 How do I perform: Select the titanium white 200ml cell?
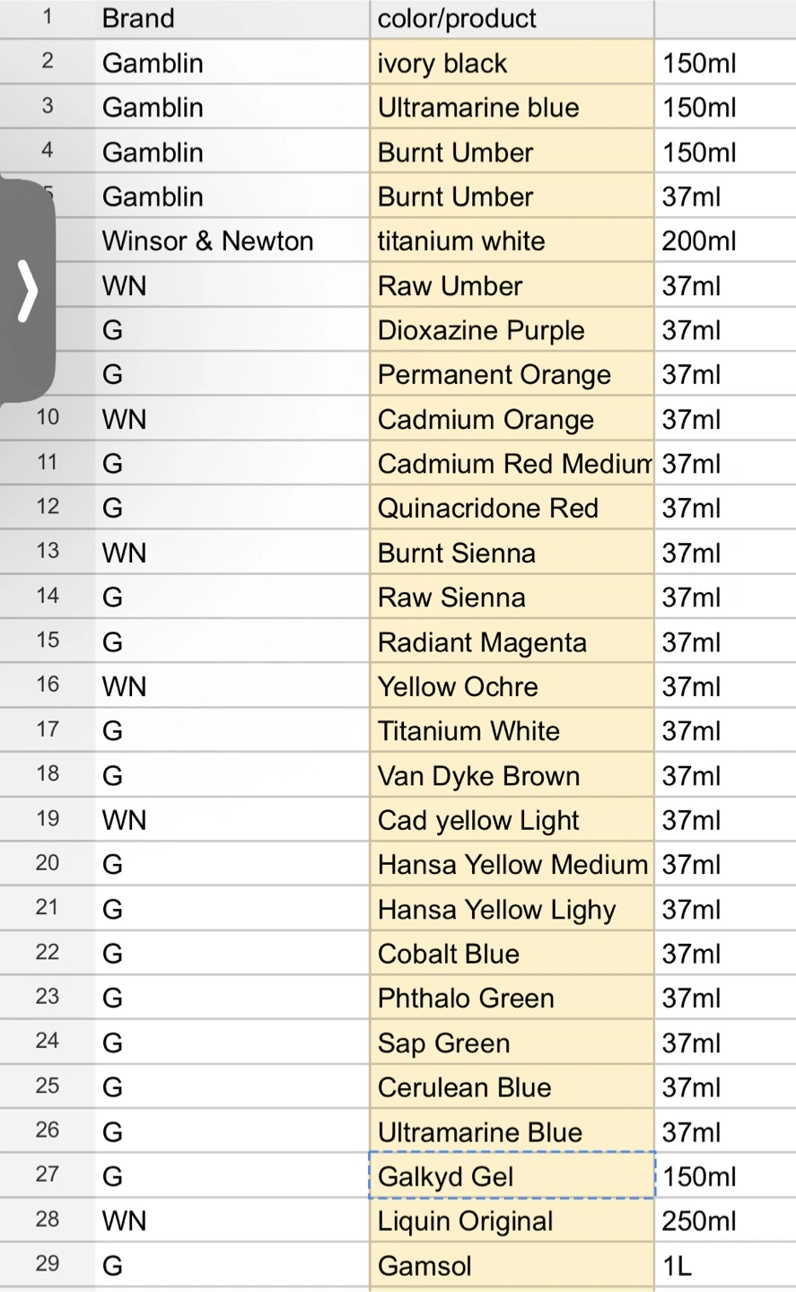[725, 240]
